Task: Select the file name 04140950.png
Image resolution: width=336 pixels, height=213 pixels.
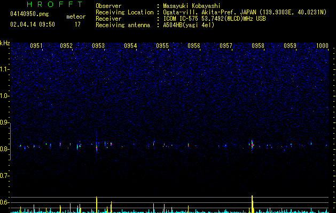Action: tap(29, 14)
